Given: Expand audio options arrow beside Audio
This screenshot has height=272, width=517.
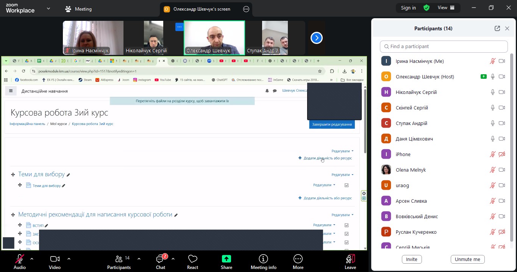Looking at the screenshot, I should (x=32, y=259).
